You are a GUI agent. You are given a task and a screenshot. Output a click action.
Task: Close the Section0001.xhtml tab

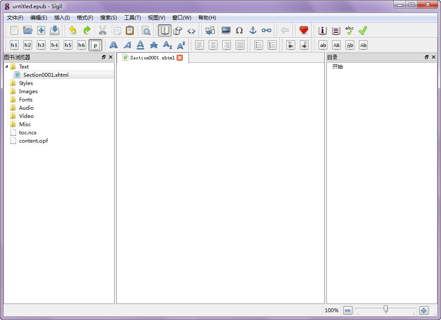[180, 58]
